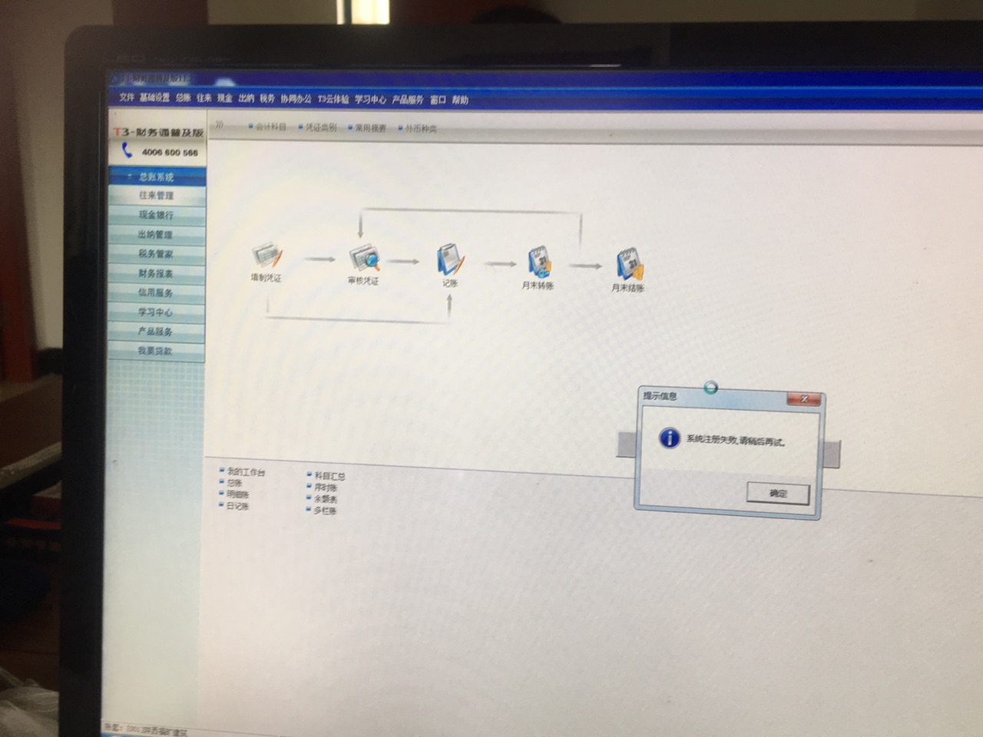This screenshot has height=737, width=983.
Task: Open the 协同办公 menu
Action: tap(296, 98)
